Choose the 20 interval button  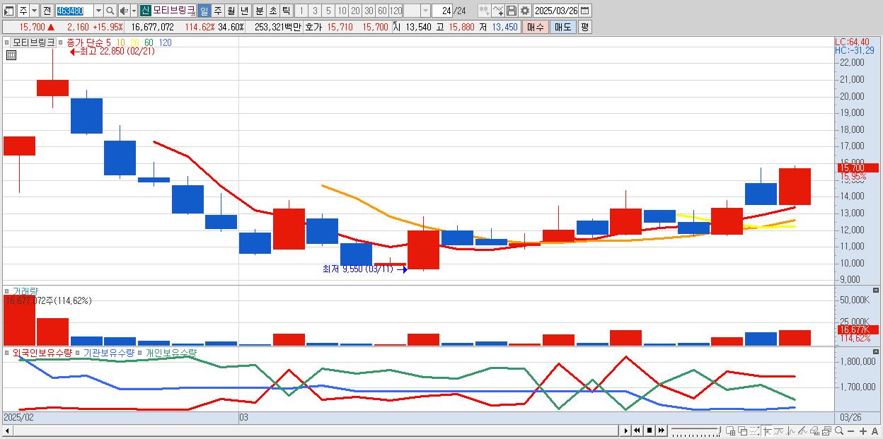pos(355,11)
